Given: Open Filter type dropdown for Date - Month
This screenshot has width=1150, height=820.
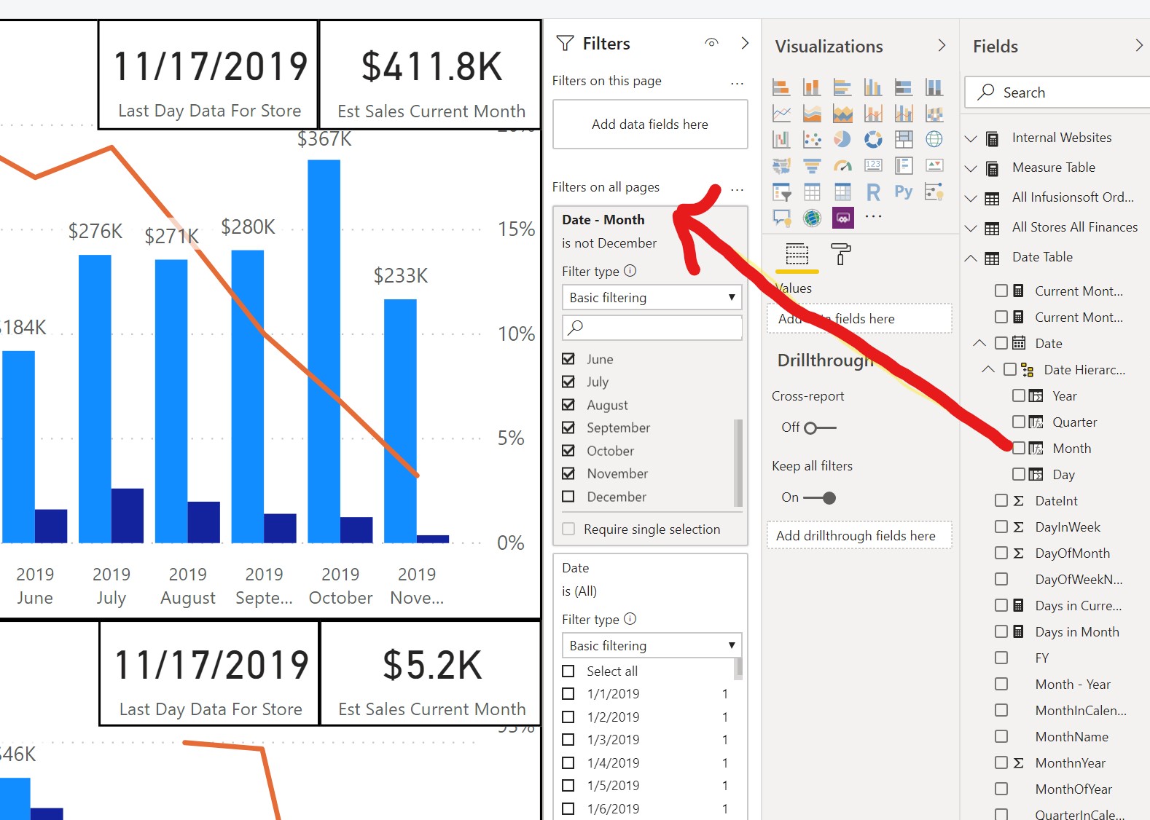Looking at the screenshot, I should point(652,297).
